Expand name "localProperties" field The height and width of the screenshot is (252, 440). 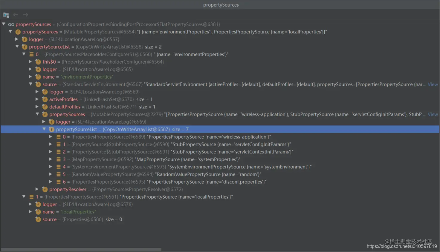tap(30, 211)
